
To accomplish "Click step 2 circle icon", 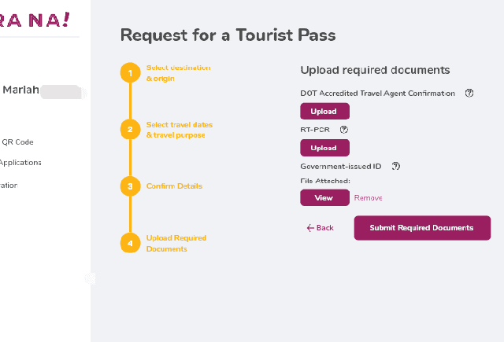I will 130,130.
